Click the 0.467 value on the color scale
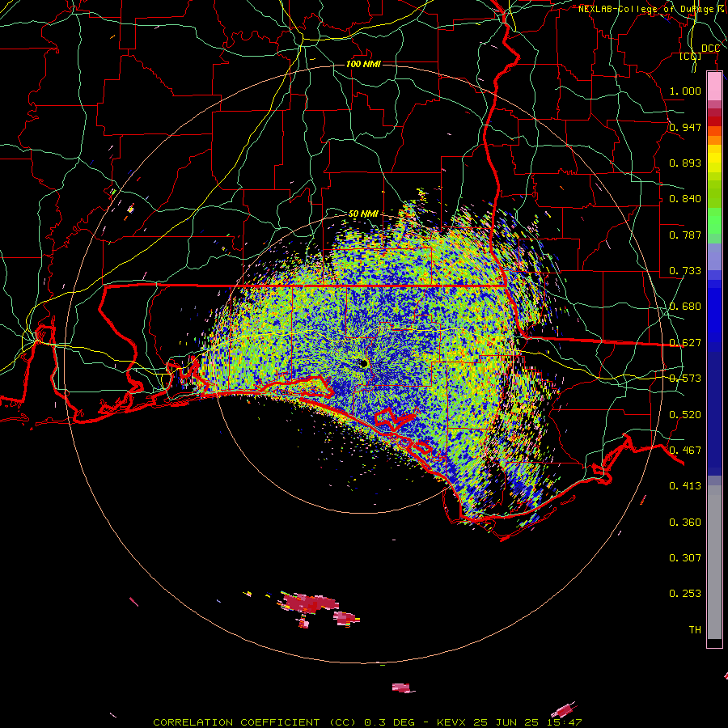This screenshot has width=728, height=728. coord(685,451)
